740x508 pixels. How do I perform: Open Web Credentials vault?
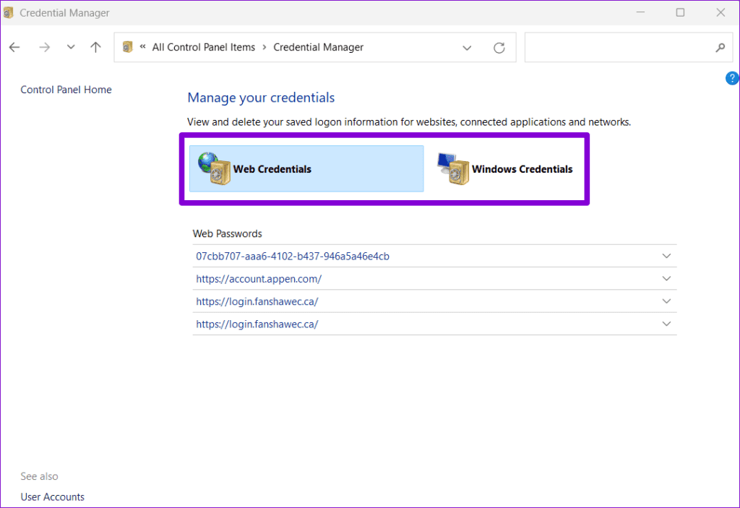tap(272, 168)
